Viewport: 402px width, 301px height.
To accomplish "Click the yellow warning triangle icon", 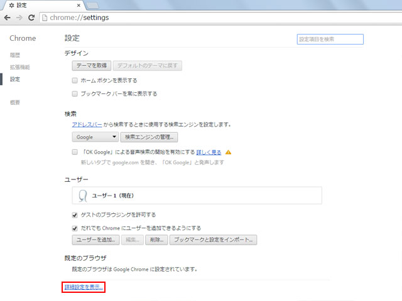I will (x=228, y=152).
